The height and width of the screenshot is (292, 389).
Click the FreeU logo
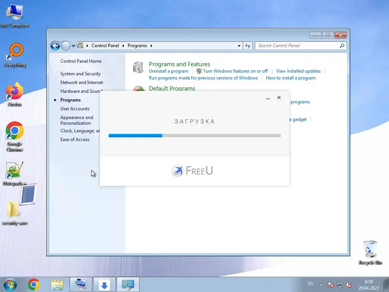(192, 171)
